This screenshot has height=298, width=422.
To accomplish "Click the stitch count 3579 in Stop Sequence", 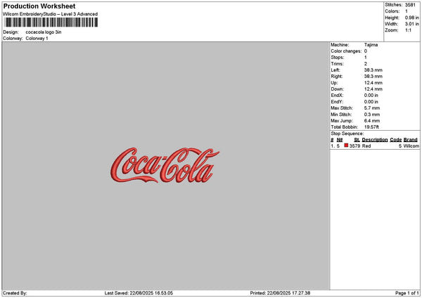I will click(354, 146).
